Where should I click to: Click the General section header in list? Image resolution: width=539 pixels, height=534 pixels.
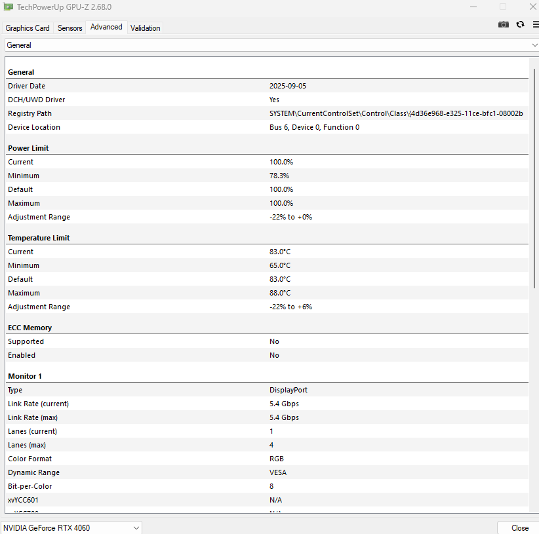click(x=21, y=72)
